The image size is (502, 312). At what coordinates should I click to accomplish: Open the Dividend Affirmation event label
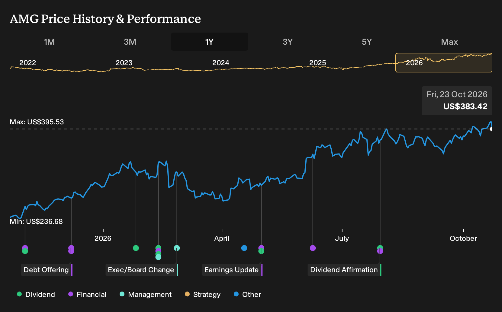pos(344,270)
